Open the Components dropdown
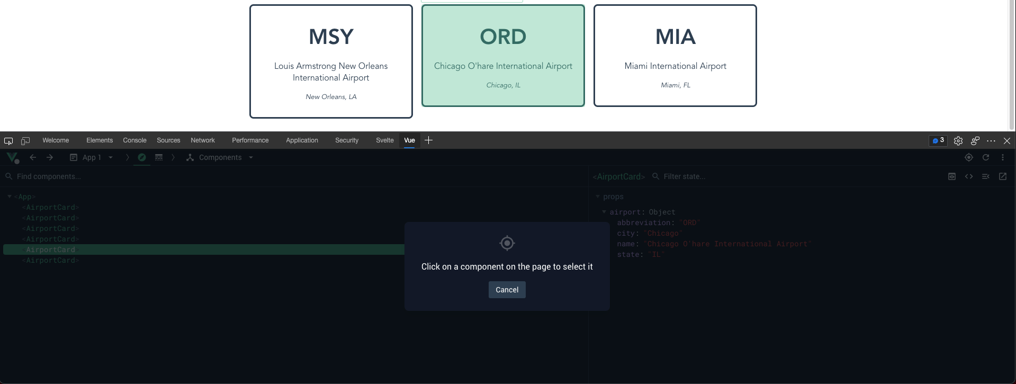The image size is (1016, 384). click(220, 157)
